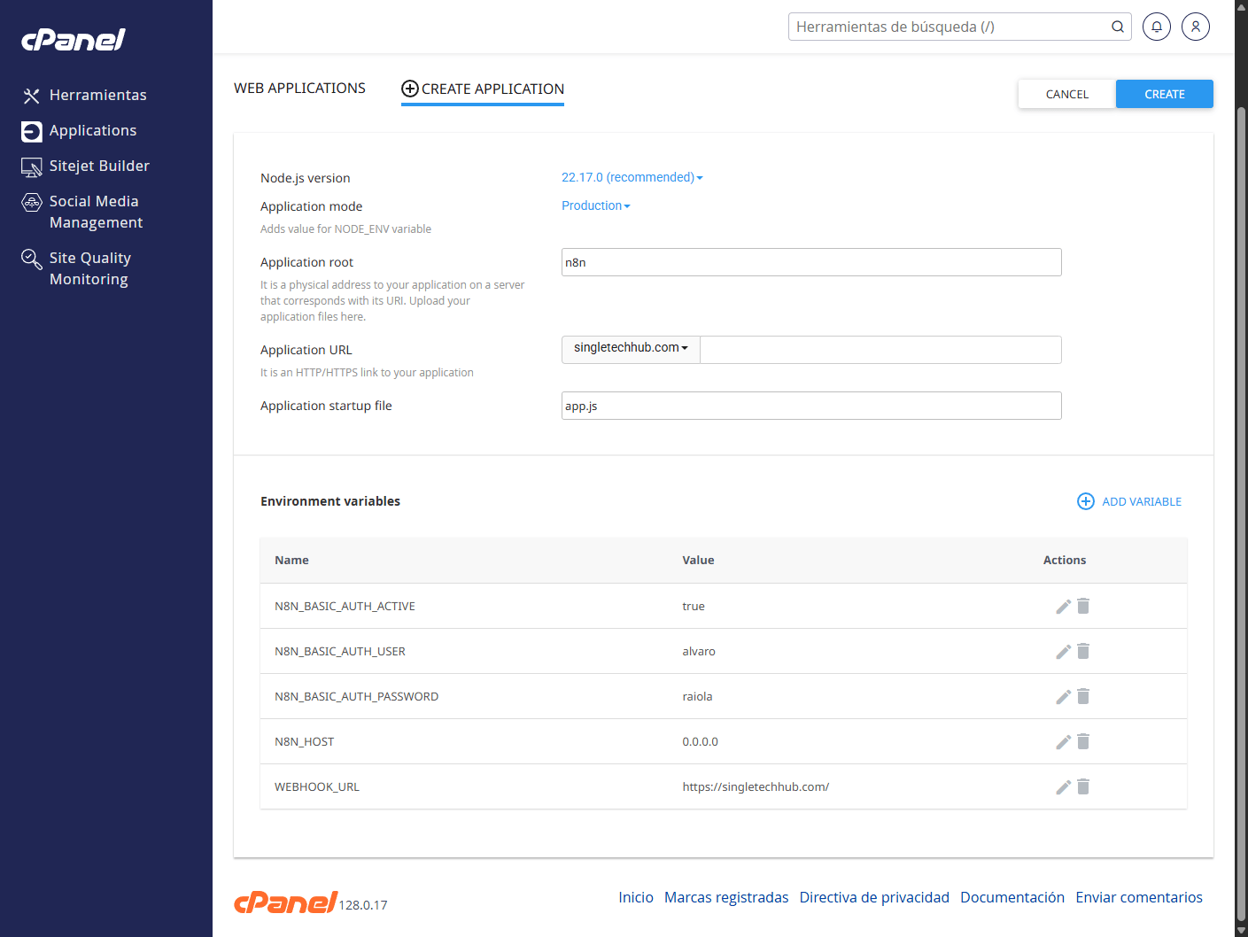Viewport: 1248px width, 937px height.
Task: Edit the N8N_BASIC_AUTH_USER variable
Action: (x=1064, y=652)
